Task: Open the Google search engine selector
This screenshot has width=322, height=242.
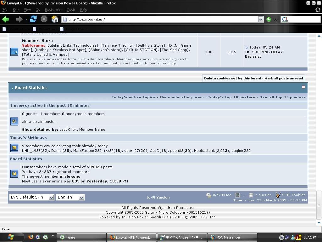Action: coord(285,19)
